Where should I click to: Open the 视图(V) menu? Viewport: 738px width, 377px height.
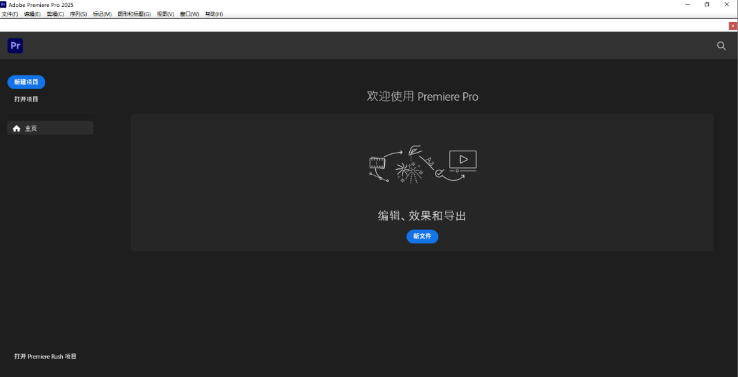165,14
